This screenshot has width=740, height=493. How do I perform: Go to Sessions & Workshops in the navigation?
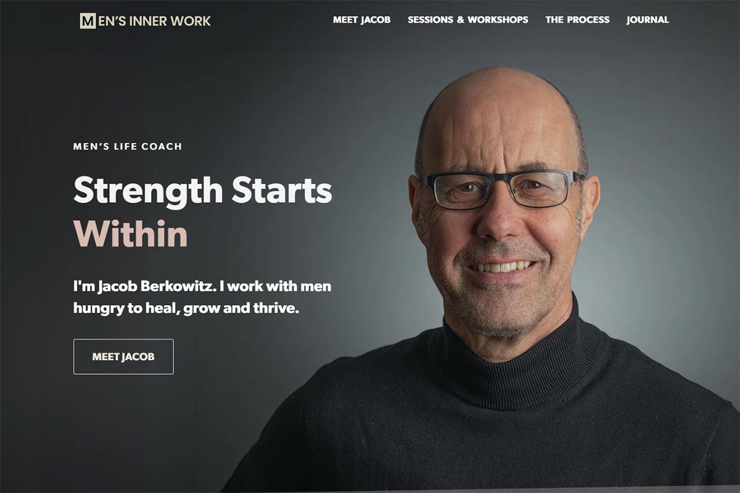pos(468,20)
